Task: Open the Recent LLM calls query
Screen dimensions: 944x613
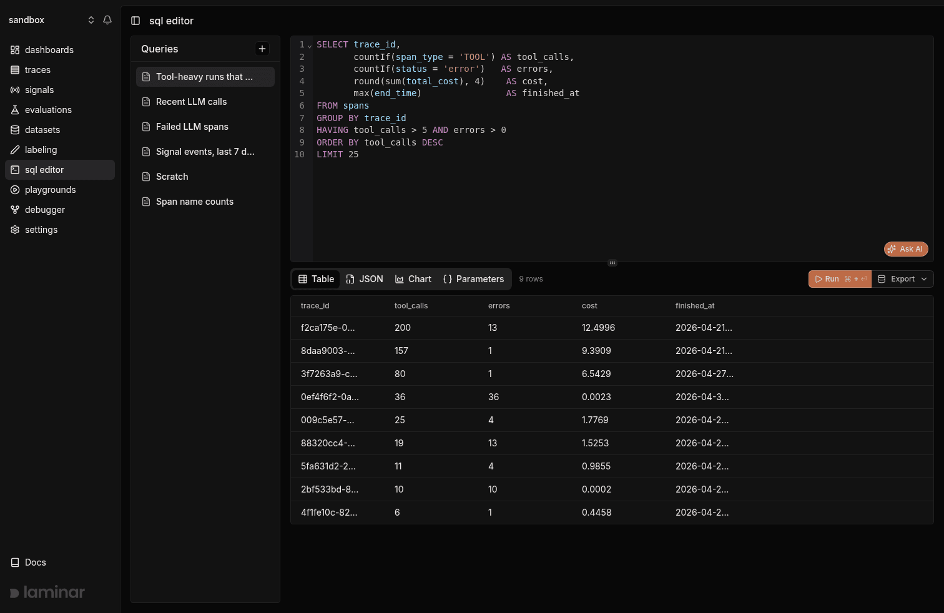Action: click(x=205, y=102)
